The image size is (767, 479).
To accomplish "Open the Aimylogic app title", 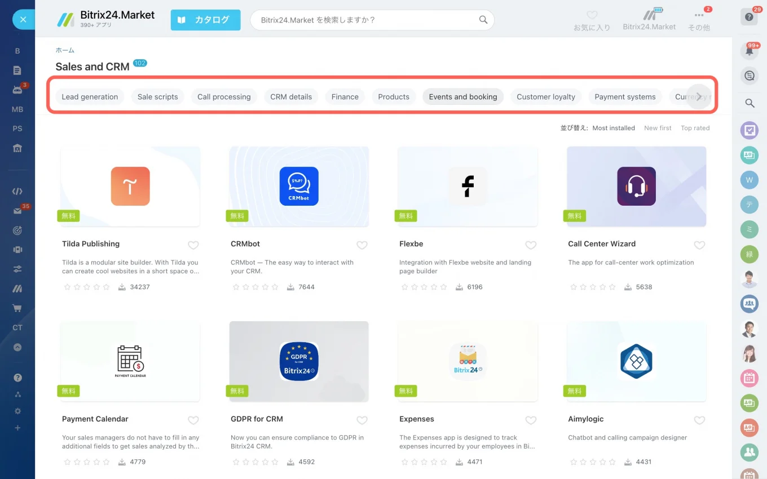I will [x=586, y=419].
